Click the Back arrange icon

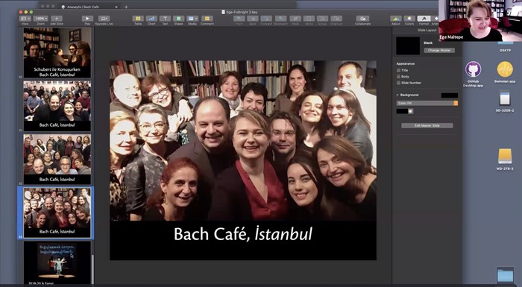coord(253,19)
